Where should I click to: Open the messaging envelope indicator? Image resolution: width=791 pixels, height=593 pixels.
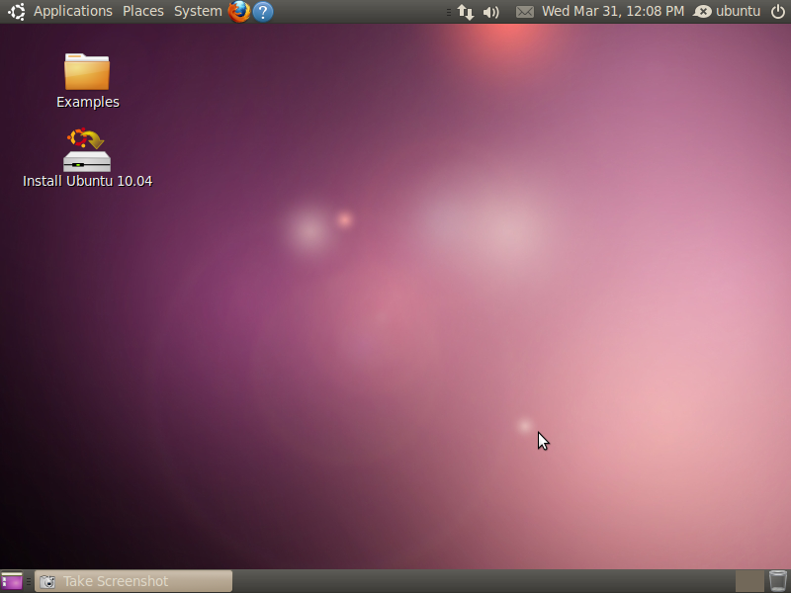pyautogui.click(x=524, y=12)
